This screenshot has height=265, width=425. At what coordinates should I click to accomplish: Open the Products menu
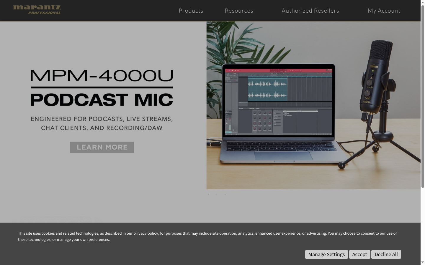click(191, 11)
